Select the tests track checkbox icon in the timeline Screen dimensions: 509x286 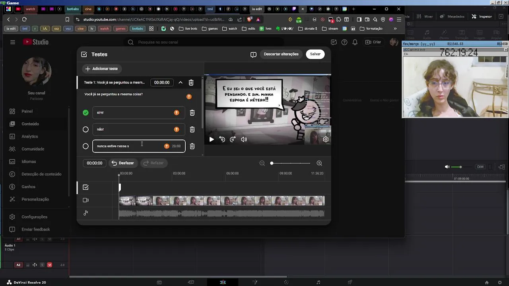click(x=85, y=187)
